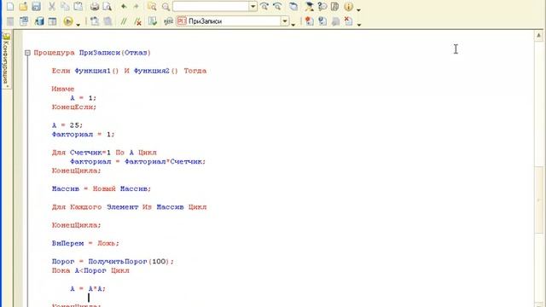The width and height of the screenshot is (546, 307).
Task: Click the vertical scrollbar thumb
Action: point(538,200)
